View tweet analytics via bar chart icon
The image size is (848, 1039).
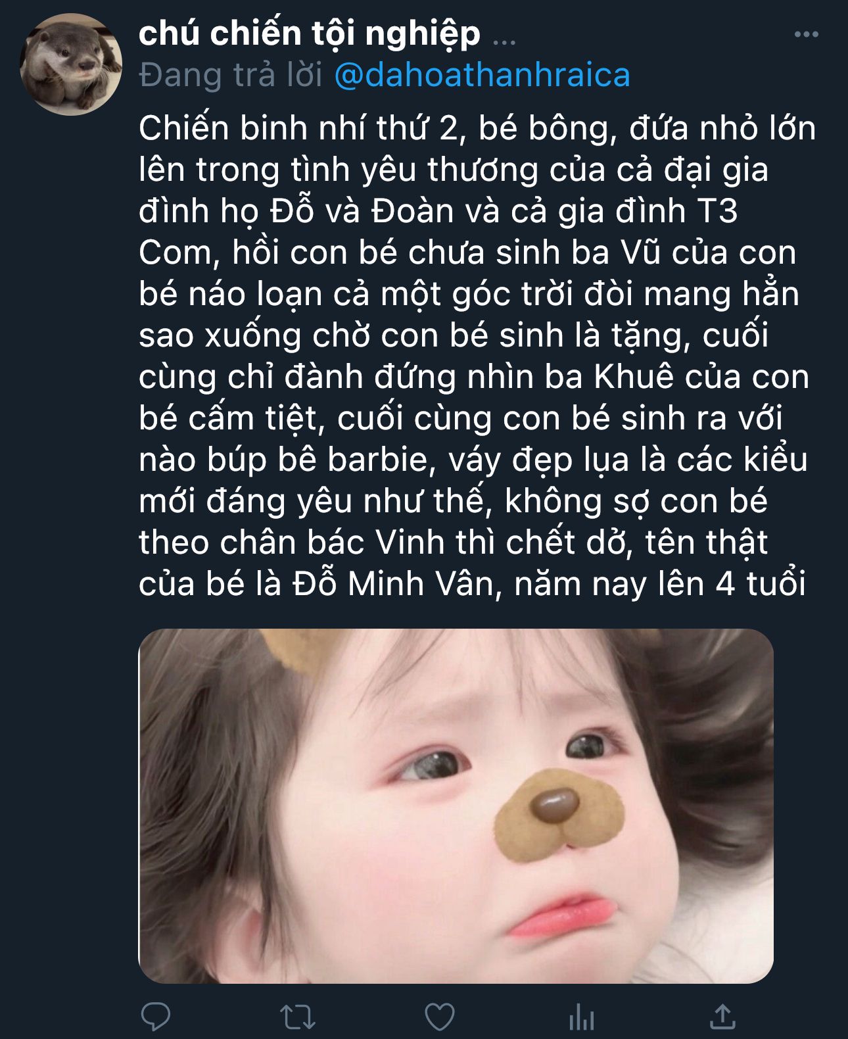[582, 1017]
